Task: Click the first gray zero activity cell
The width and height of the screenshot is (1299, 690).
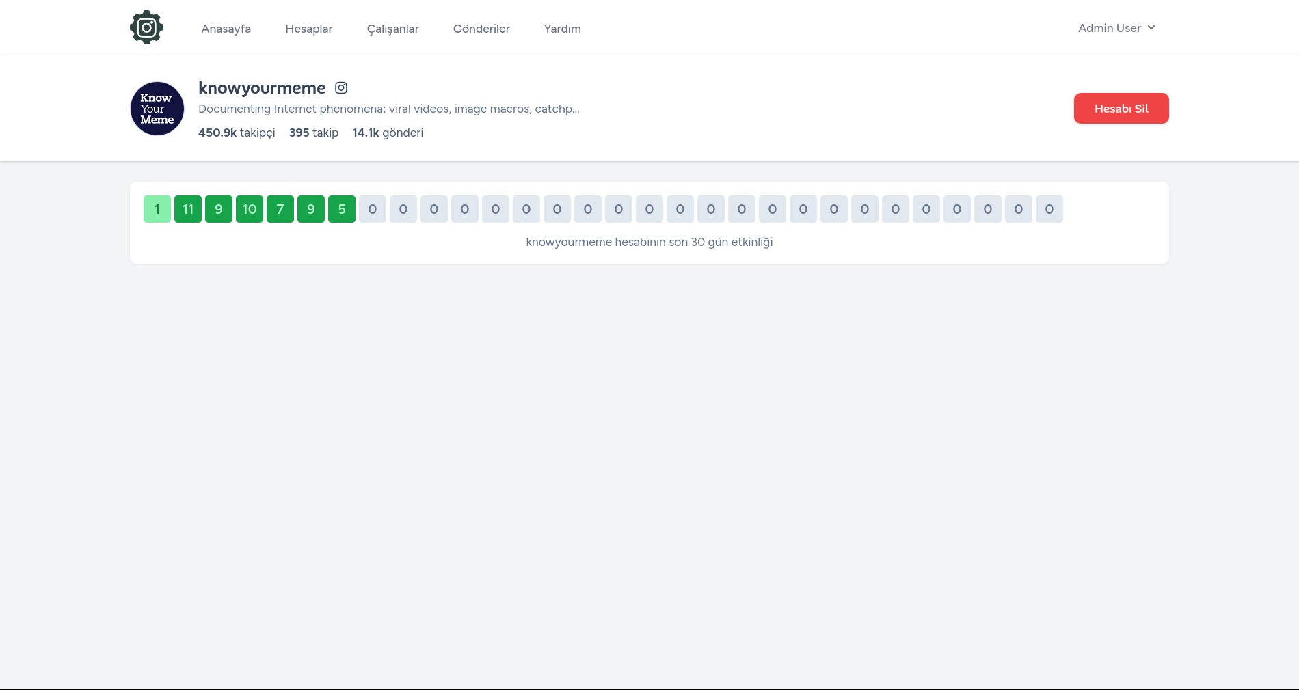Action: pos(373,209)
